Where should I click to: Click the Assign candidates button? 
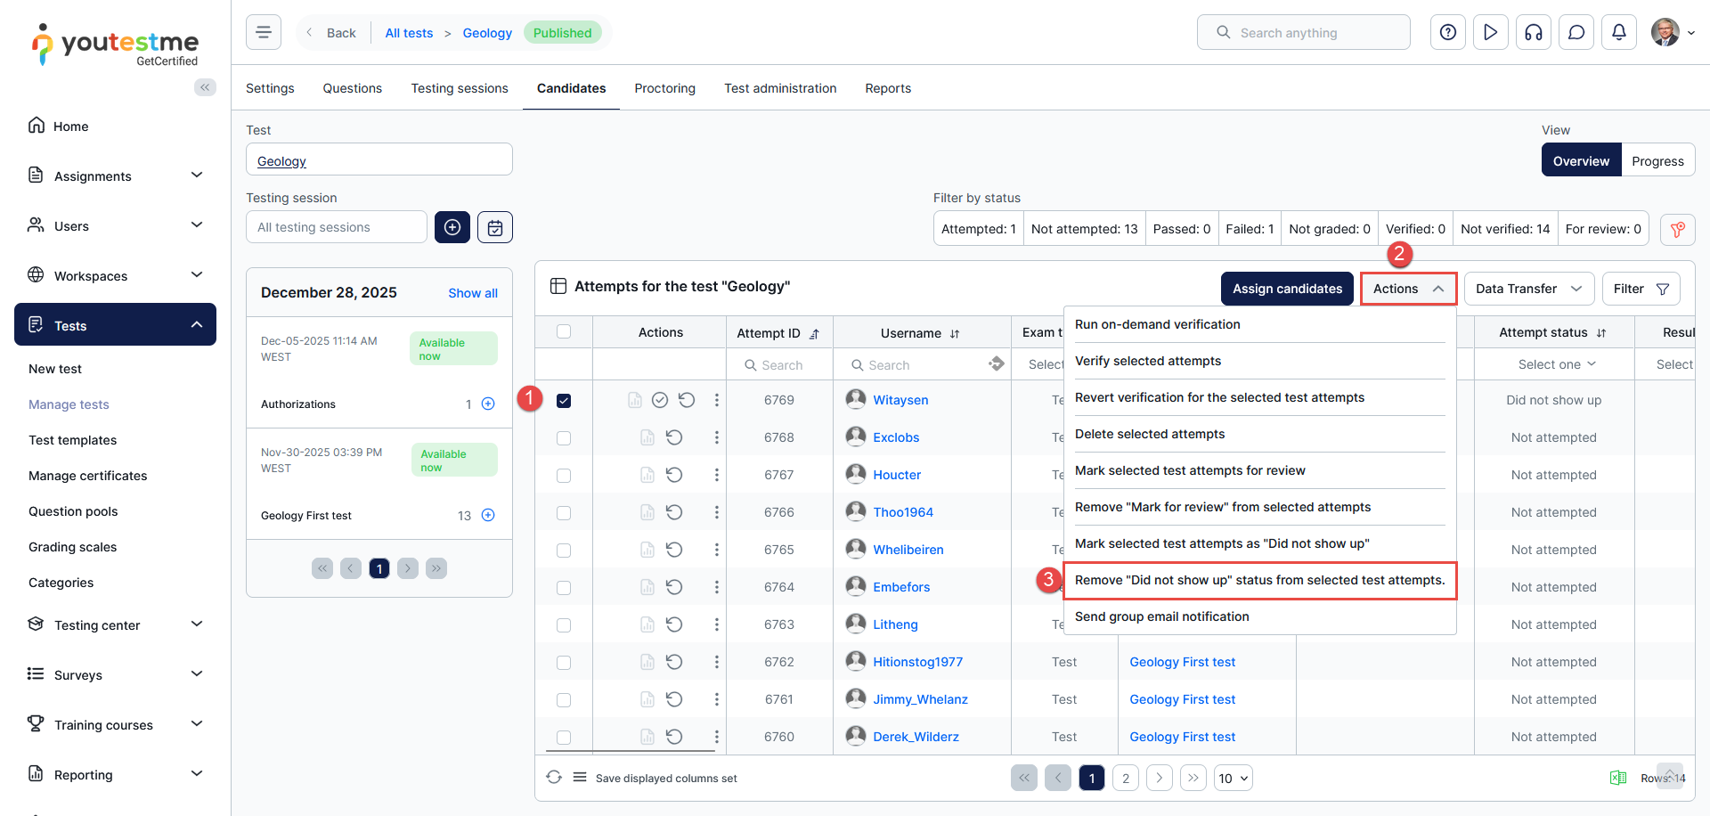pyautogui.click(x=1287, y=289)
